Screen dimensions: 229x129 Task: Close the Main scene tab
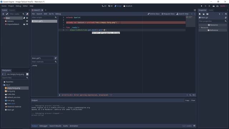click(42, 10)
